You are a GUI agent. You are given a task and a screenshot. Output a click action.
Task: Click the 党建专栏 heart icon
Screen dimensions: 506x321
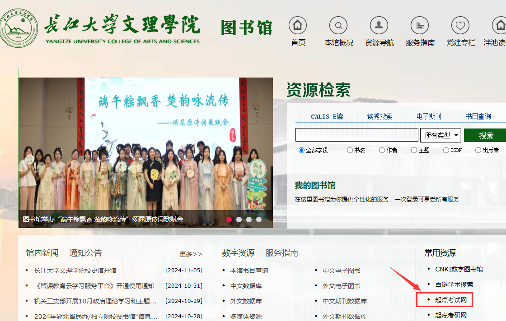point(460,26)
